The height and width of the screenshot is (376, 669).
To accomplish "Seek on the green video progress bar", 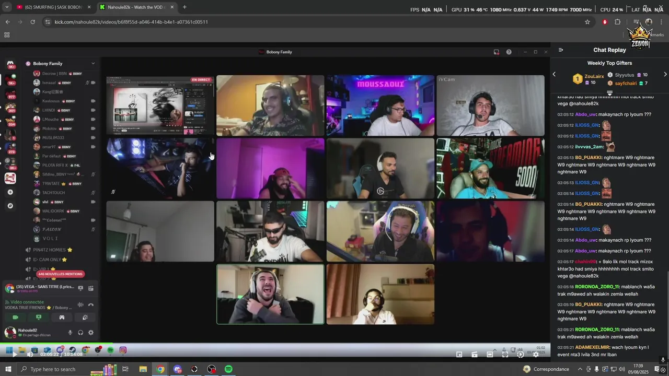I will click(x=56, y=344).
